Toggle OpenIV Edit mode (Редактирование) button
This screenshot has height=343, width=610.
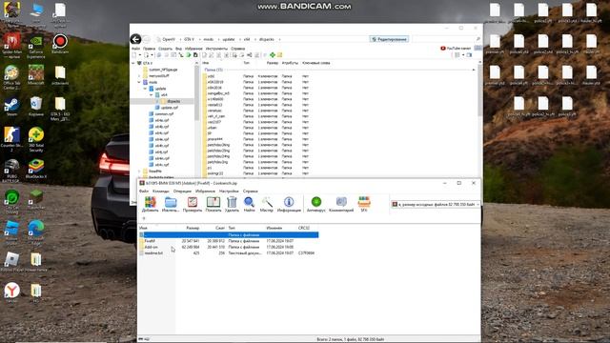click(389, 39)
